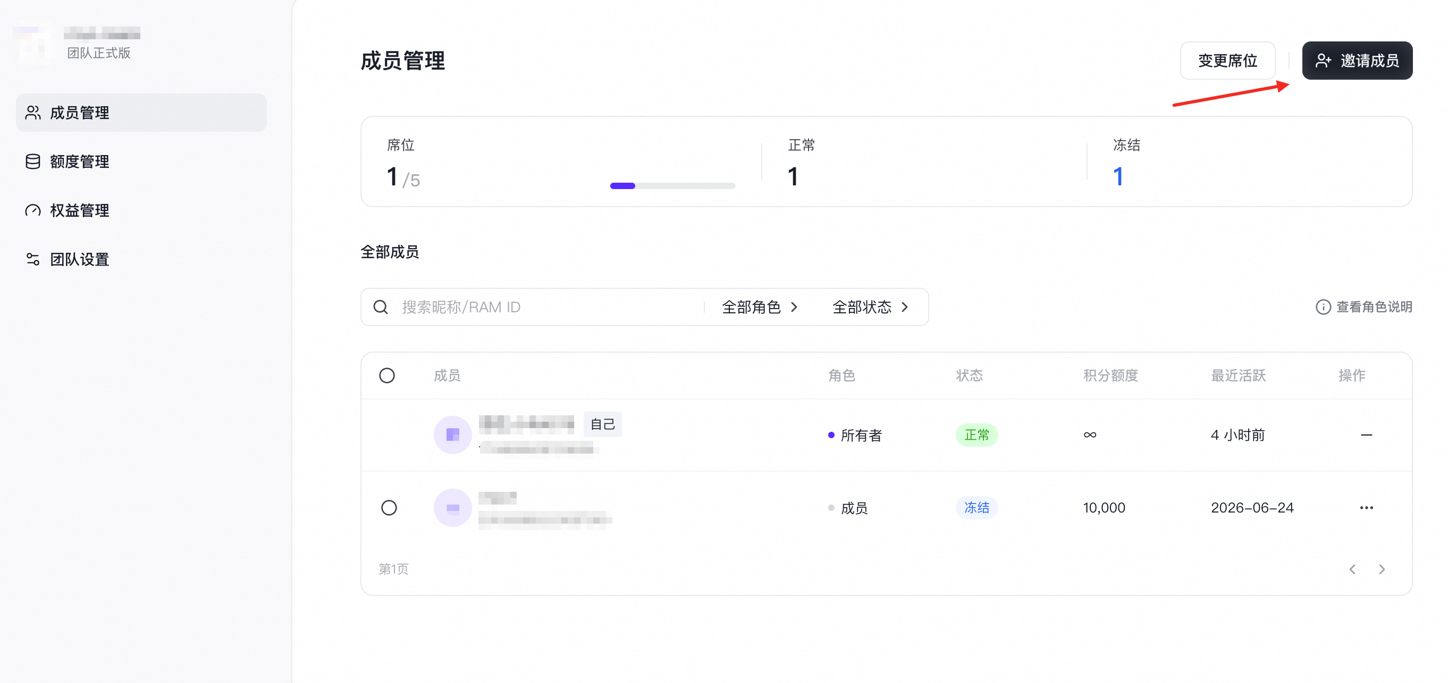
Task: Toggle the select-all members checkbox
Action: pos(387,376)
